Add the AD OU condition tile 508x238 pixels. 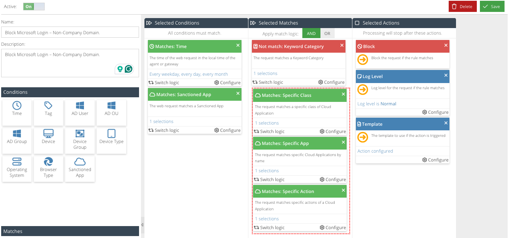111,113
